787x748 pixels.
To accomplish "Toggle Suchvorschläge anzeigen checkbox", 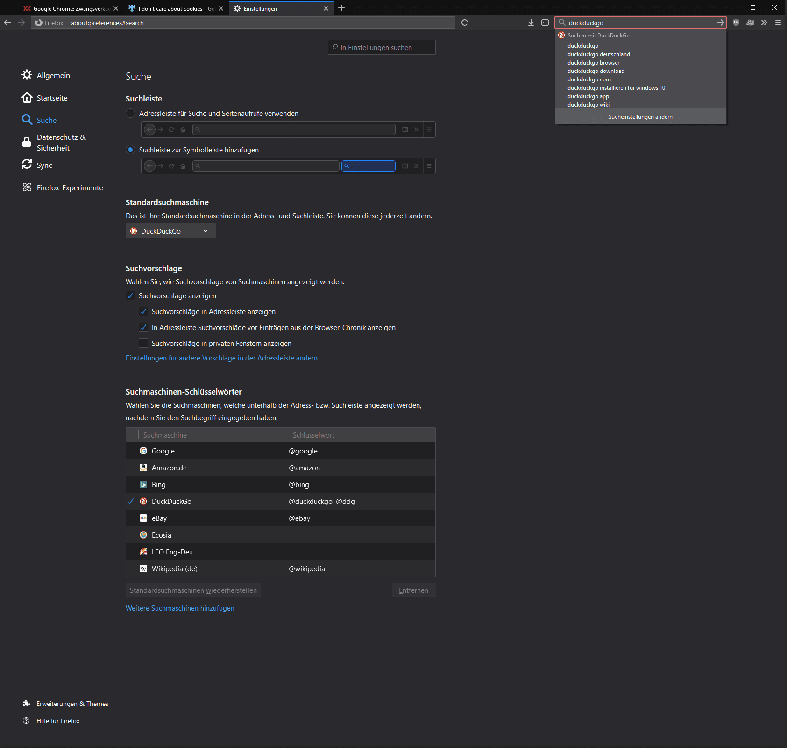I will pos(130,295).
